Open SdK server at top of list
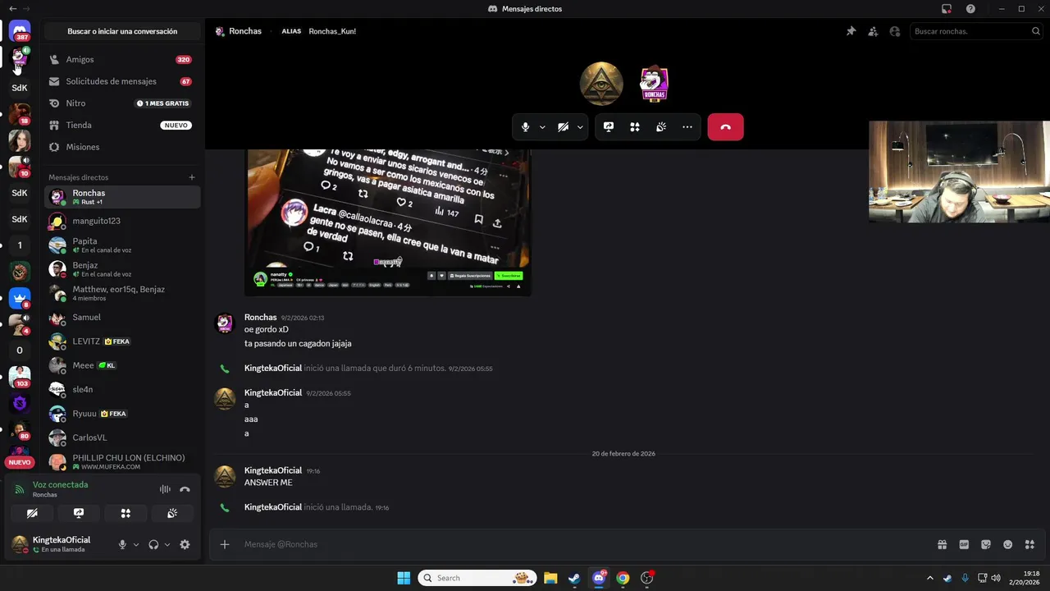 tap(20, 88)
